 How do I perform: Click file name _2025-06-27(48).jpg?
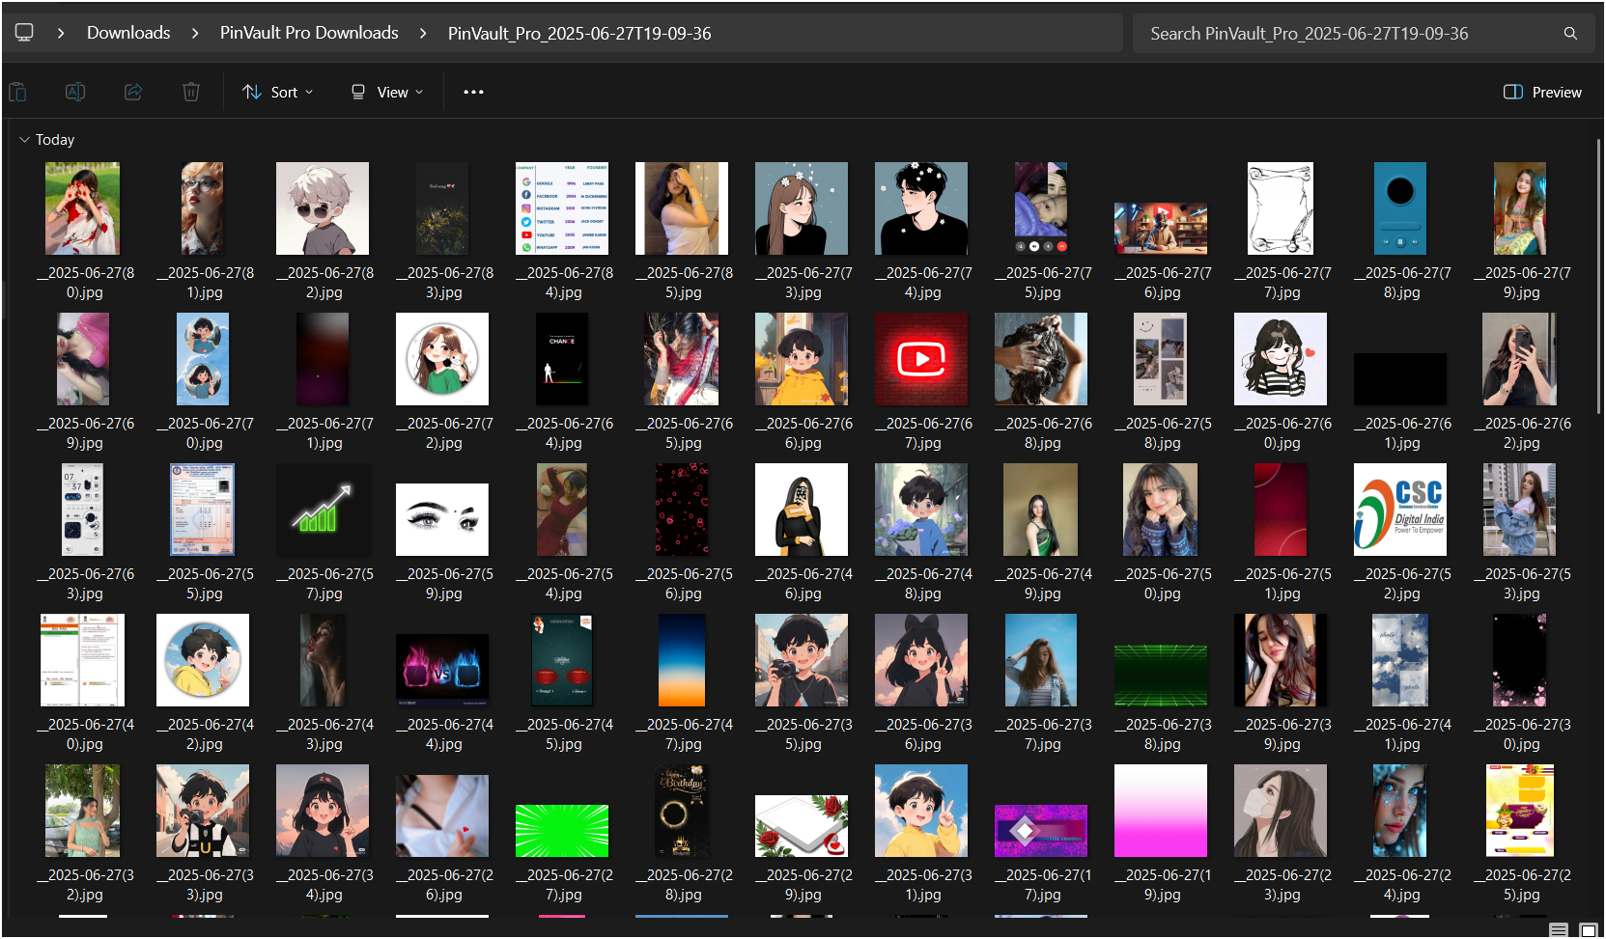923,584
